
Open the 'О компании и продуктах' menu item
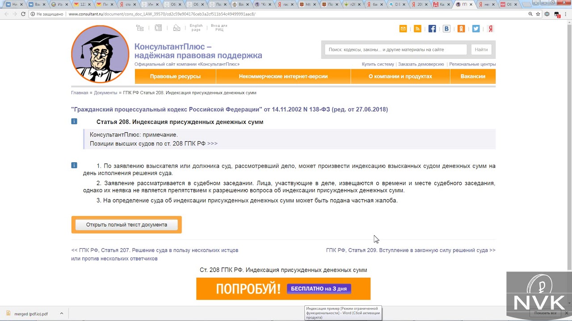click(x=400, y=76)
